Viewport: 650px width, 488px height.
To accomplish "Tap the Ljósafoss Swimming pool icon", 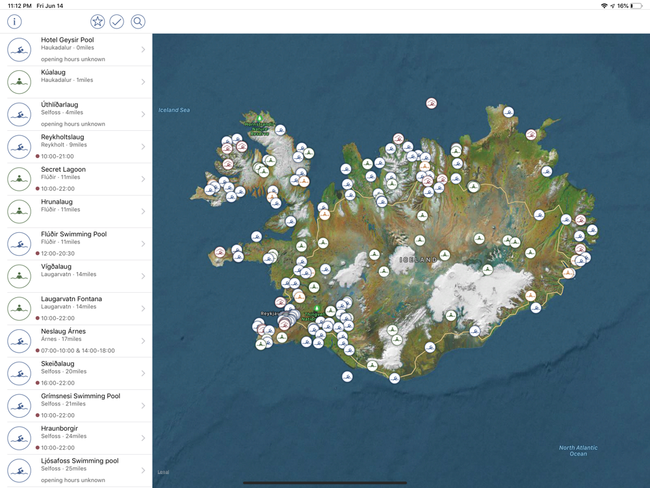I will click(x=19, y=470).
